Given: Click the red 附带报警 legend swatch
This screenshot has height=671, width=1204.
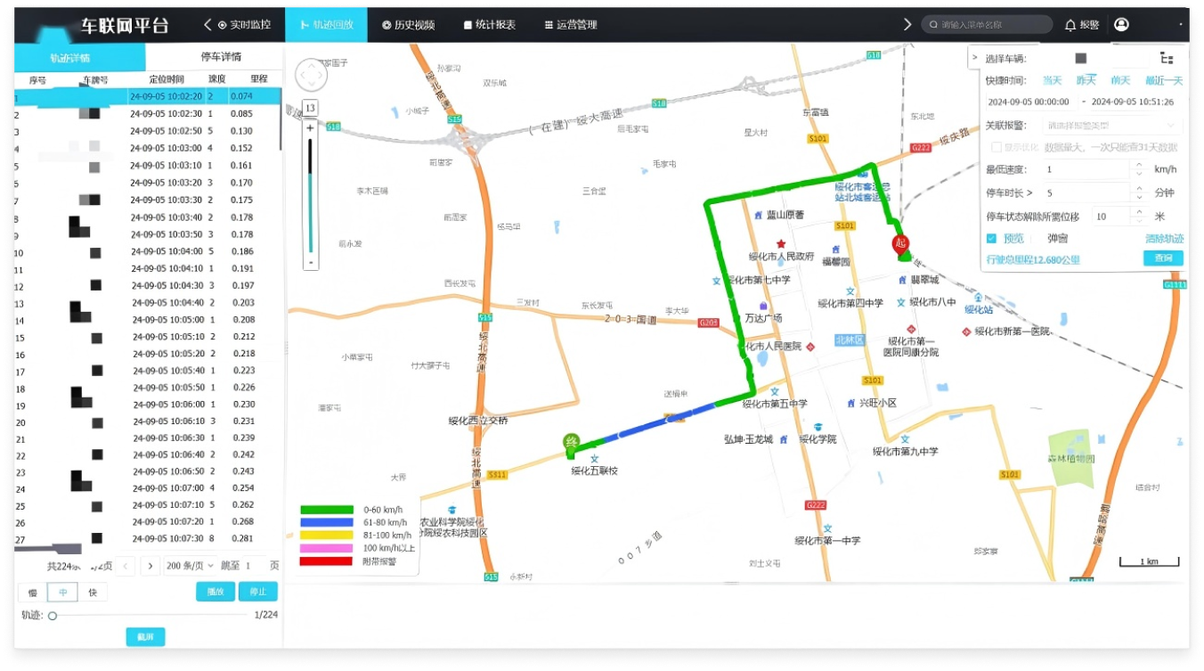Looking at the screenshot, I should (327, 561).
